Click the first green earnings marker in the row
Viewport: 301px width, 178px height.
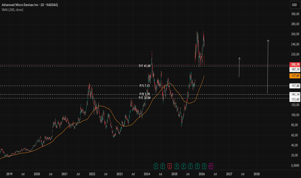[156, 166]
